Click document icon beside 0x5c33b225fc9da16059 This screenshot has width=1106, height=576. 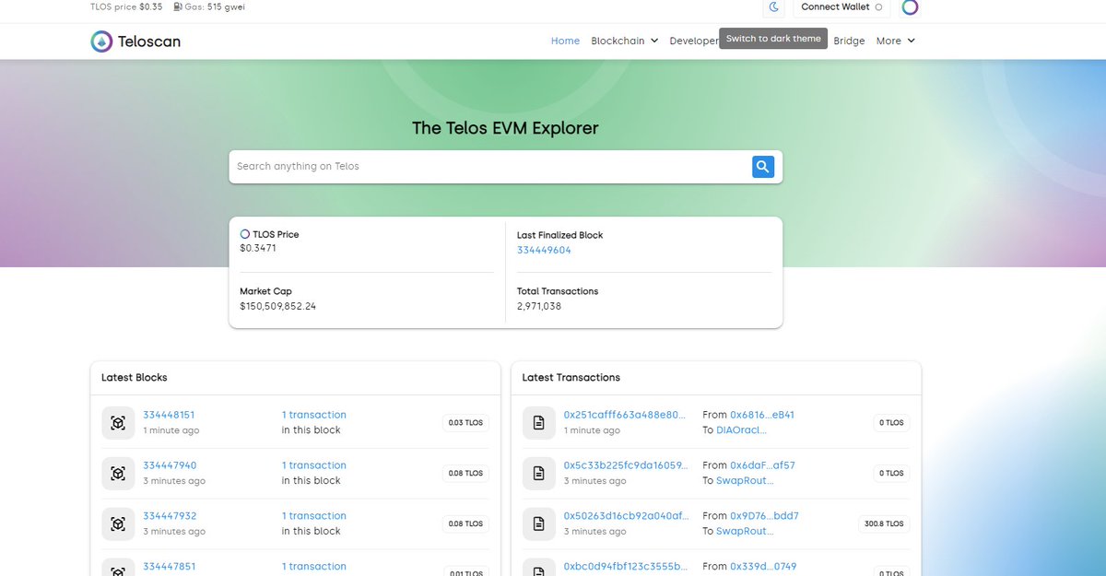tap(539, 474)
